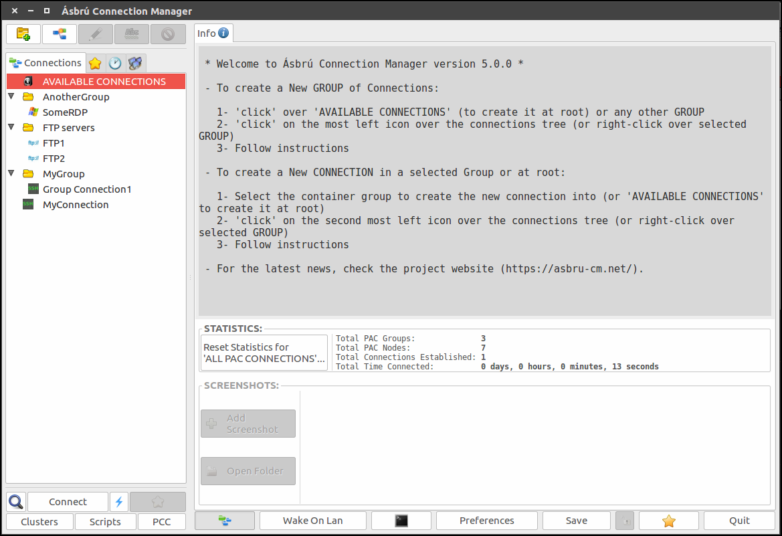Click the asbru-cm.net website URL text
Viewport: 782px width, 536px height.
(x=569, y=268)
